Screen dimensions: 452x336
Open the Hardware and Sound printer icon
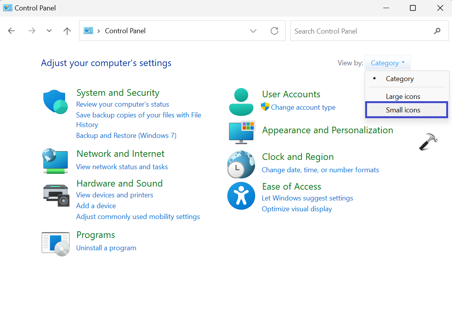[56, 195]
